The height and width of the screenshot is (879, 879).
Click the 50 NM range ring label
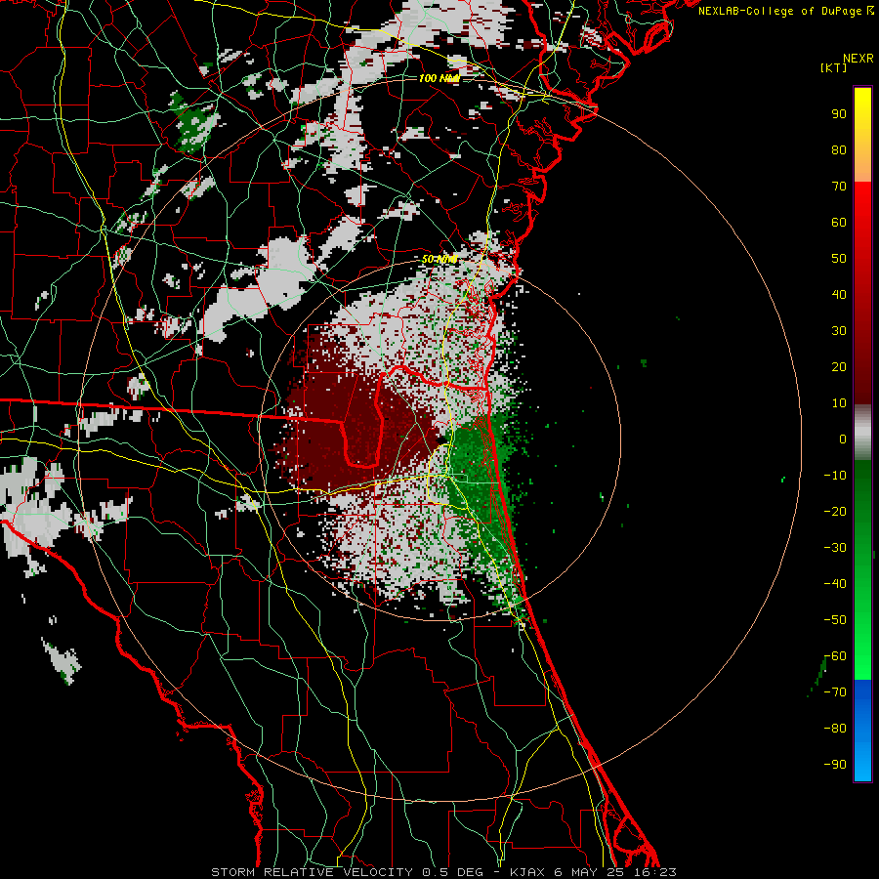(x=439, y=259)
